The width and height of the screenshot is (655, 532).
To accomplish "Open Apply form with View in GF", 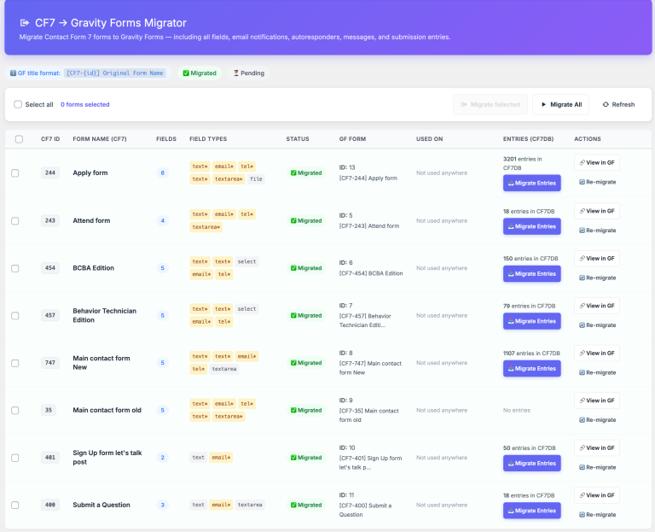I will tap(597, 163).
